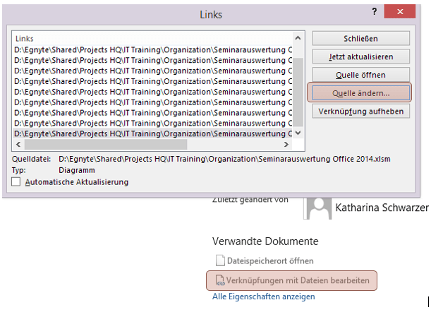Click the help question mark icon
Screen dimensions: 431x312
point(374,11)
